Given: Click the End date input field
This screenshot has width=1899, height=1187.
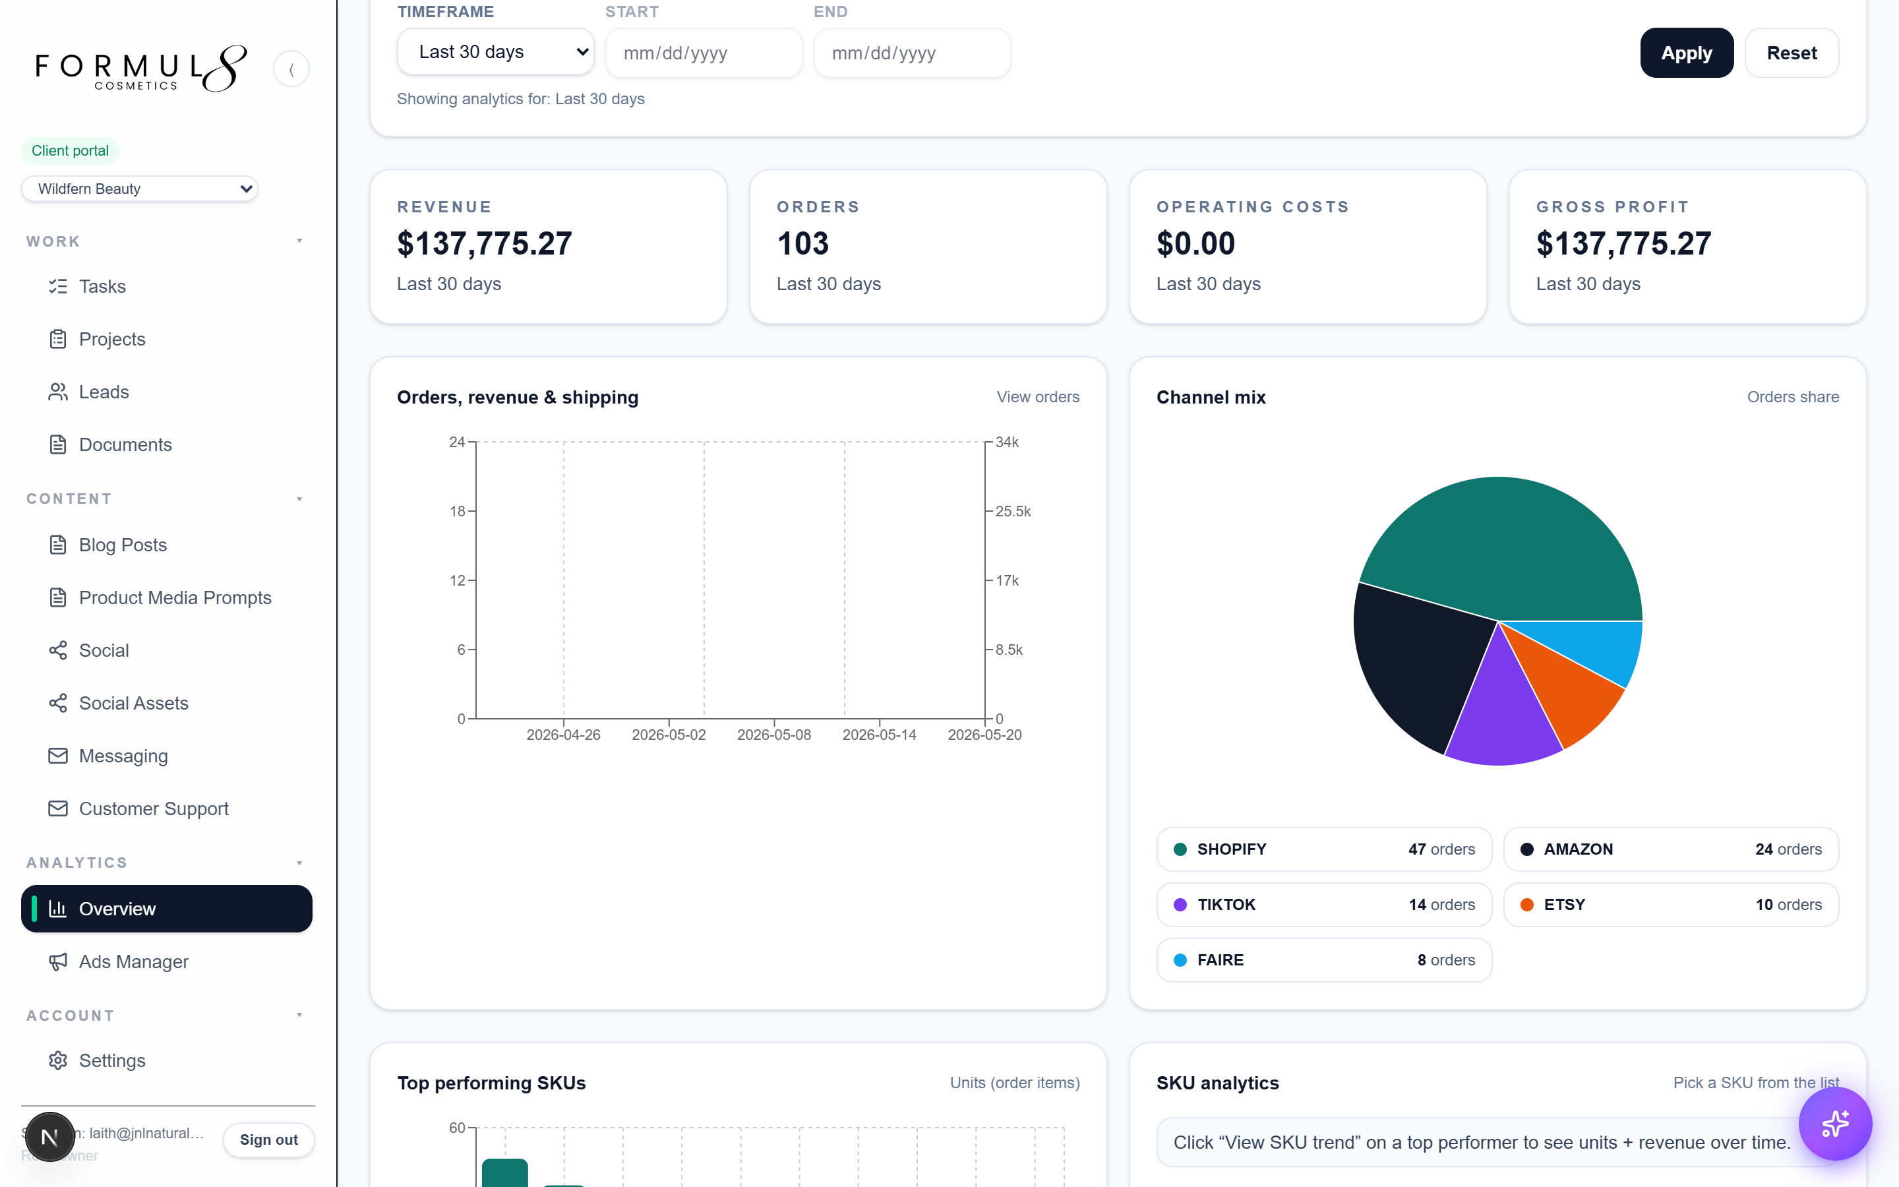Looking at the screenshot, I should (912, 53).
